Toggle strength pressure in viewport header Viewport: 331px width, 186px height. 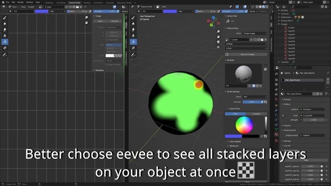point(246,11)
